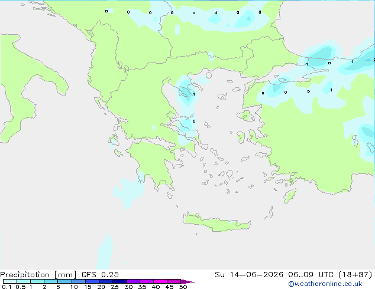
Task: Click the 35–40 mm legend swatch
Action: (x=147, y=281)
